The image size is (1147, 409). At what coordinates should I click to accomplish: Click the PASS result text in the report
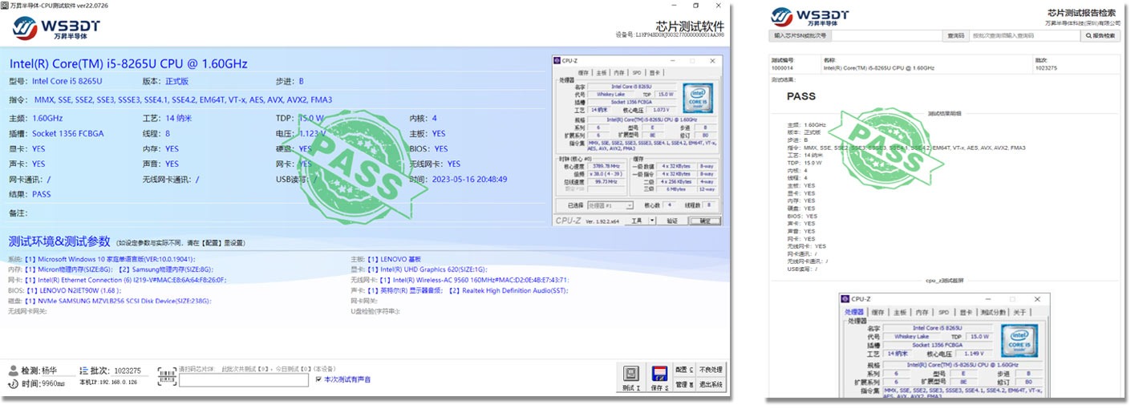click(800, 96)
